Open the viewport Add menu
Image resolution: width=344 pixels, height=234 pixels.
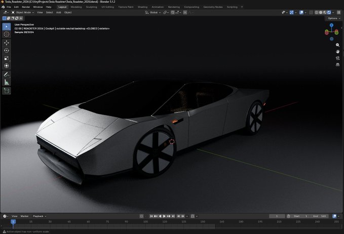(59, 13)
